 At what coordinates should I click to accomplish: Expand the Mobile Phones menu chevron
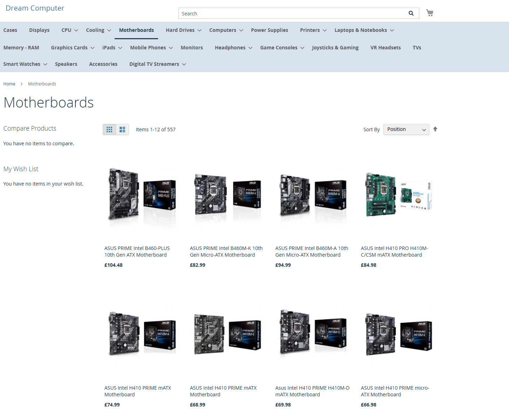point(171,48)
